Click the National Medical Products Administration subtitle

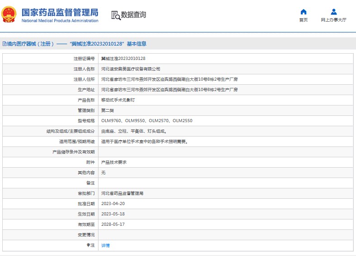(60, 21)
